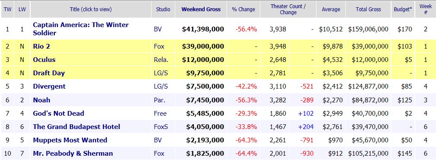Click the % Change column header
Viewport: 436px width, 160px height.
[x=243, y=9]
